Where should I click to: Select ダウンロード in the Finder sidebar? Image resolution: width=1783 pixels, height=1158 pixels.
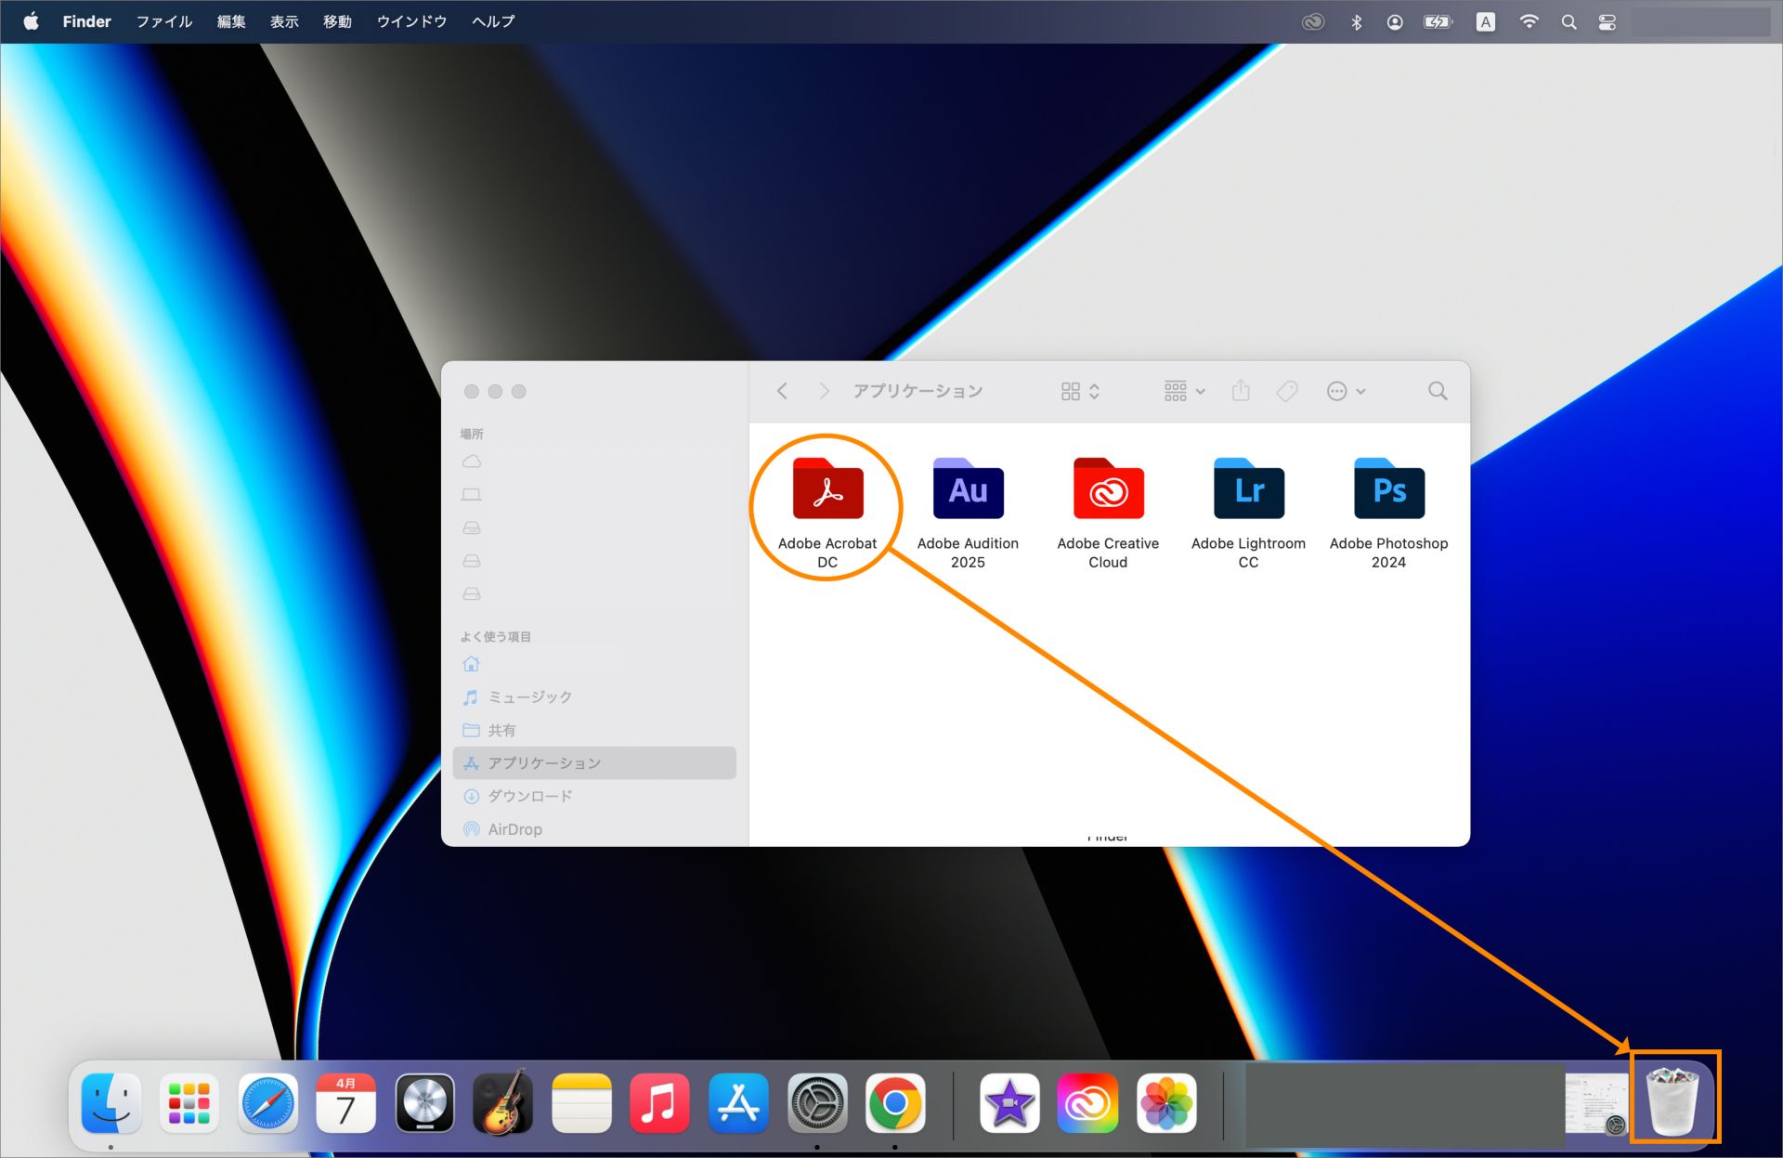(x=529, y=796)
